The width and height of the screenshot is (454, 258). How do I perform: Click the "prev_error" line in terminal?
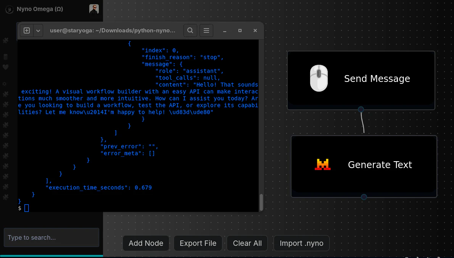(x=129, y=146)
